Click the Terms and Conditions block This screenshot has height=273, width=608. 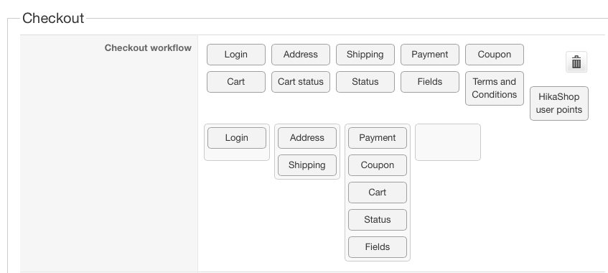pos(495,88)
